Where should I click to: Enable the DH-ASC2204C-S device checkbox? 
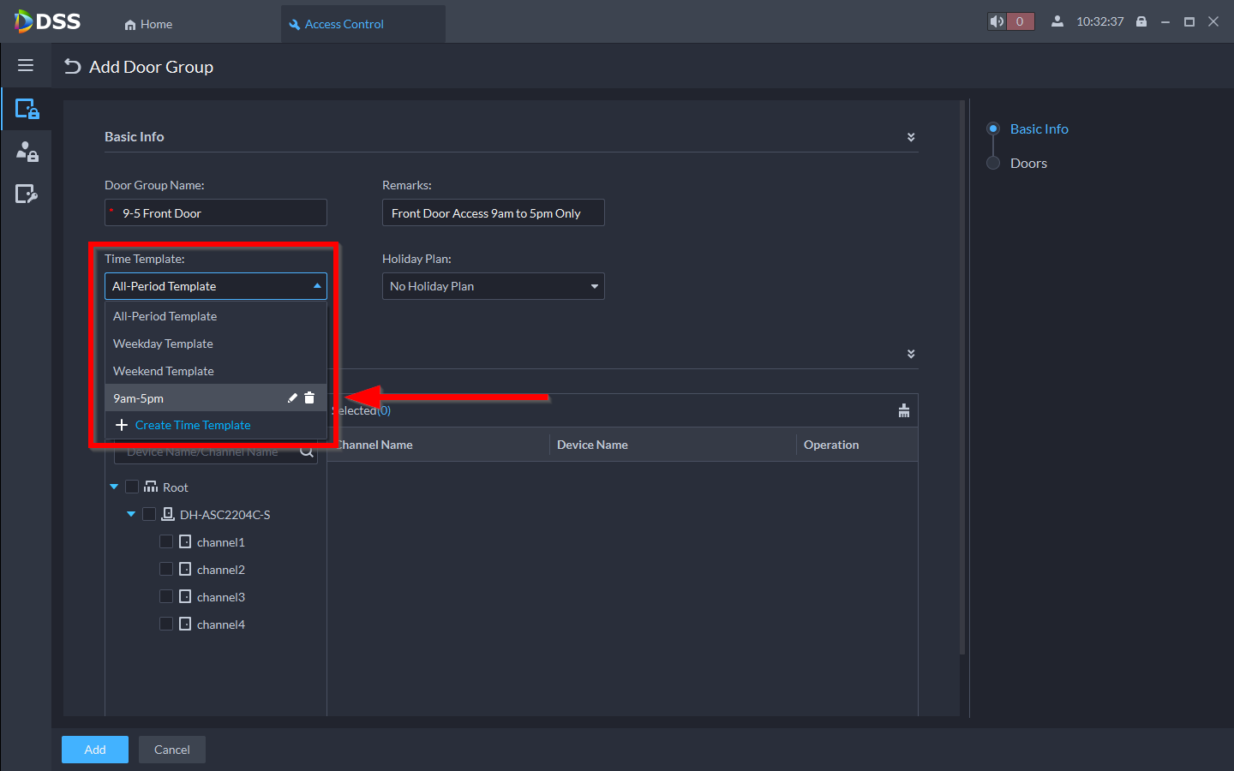149,515
